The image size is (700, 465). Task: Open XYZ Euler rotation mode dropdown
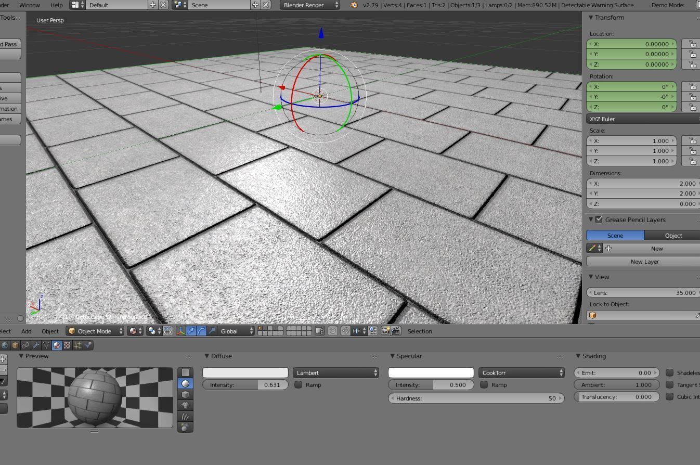(643, 119)
